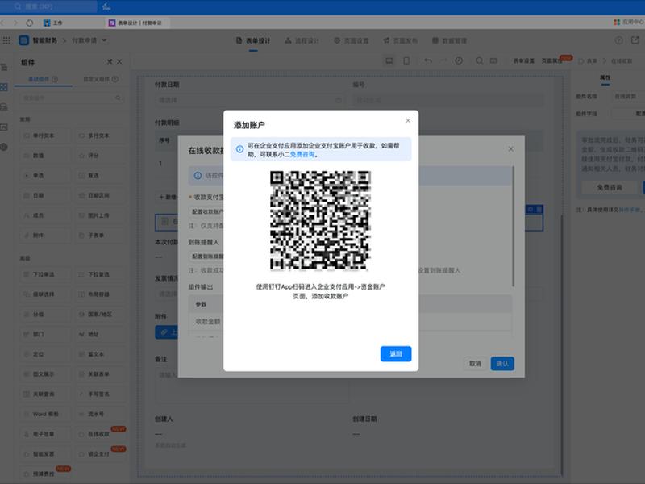Switch to the 页面设置 tab

pos(351,41)
